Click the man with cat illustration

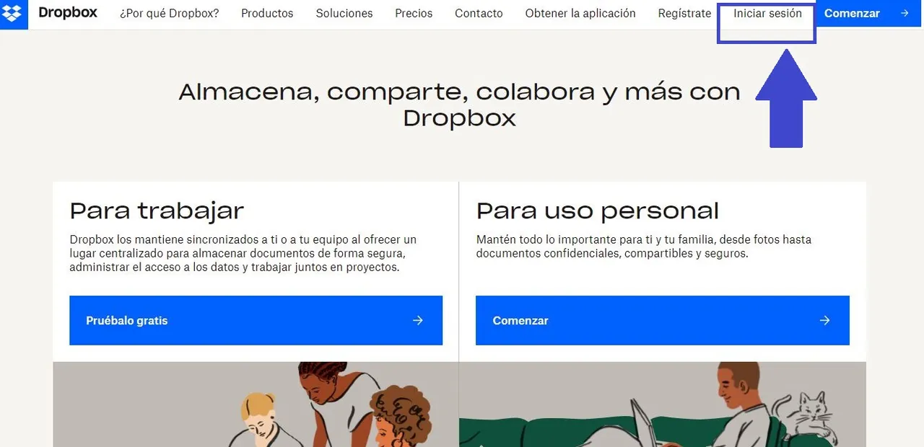coord(663,404)
